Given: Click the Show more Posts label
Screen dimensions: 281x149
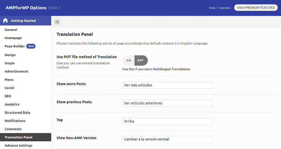Looking at the screenshot, I should pos(71,84).
